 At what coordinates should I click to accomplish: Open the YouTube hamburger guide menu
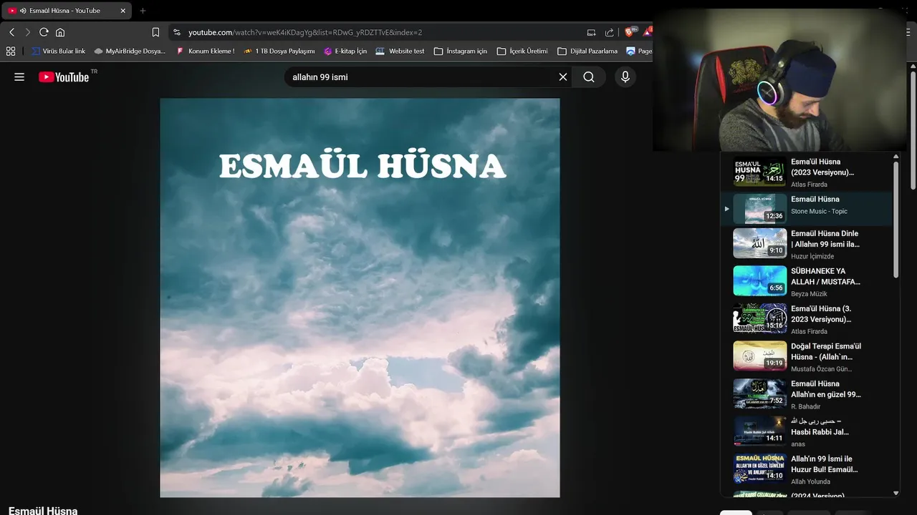(19, 77)
